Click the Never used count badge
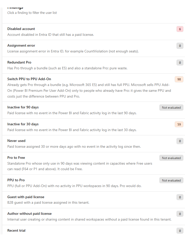This screenshot has width=185, height=242. tap(180, 141)
